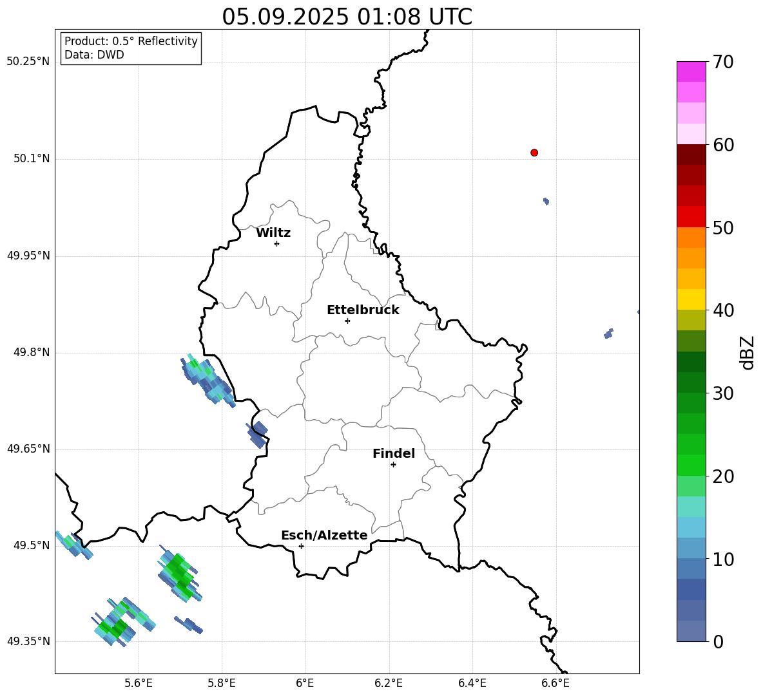Click the 5.6°E longitude label
Viewport: 763px width, 696px height.
(139, 684)
